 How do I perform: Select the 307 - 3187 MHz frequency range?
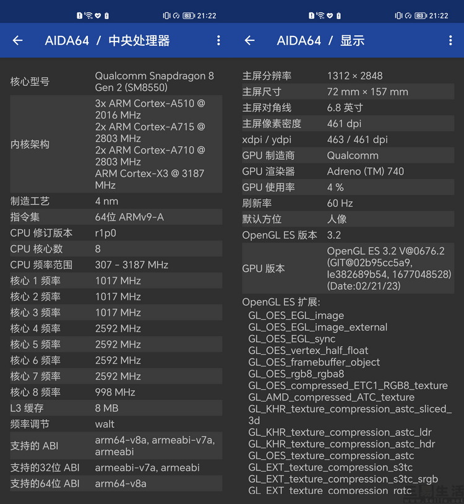[x=132, y=265]
